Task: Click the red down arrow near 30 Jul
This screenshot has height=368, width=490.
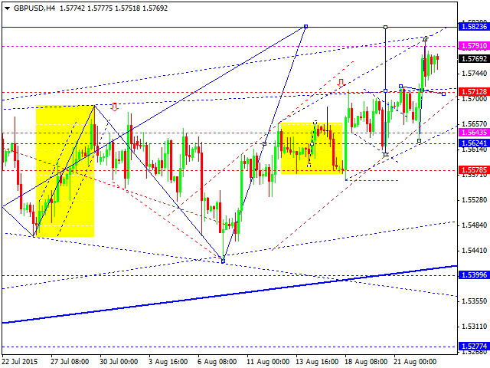Action: pos(115,107)
